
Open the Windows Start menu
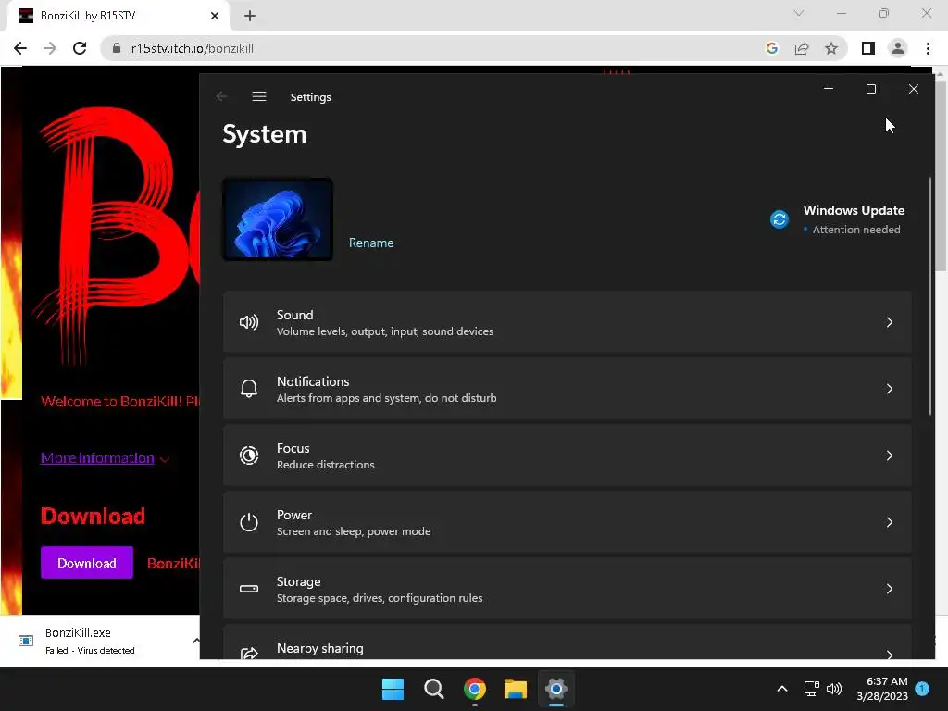pos(393,689)
